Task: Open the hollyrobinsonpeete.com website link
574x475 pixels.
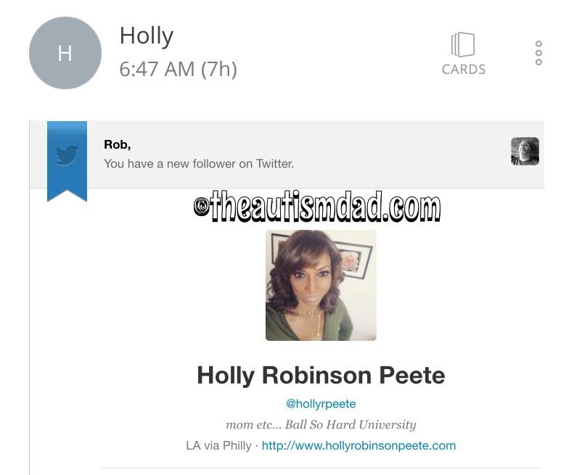Action: (x=358, y=445)
